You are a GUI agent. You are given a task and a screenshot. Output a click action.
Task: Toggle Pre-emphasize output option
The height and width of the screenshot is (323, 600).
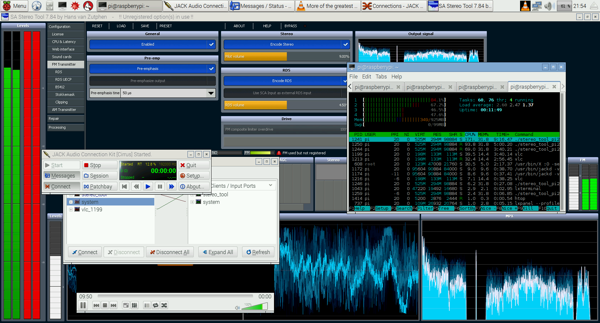coord(153,81)
